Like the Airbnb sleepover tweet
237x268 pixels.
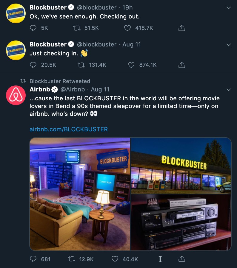[x=115, y=259]
